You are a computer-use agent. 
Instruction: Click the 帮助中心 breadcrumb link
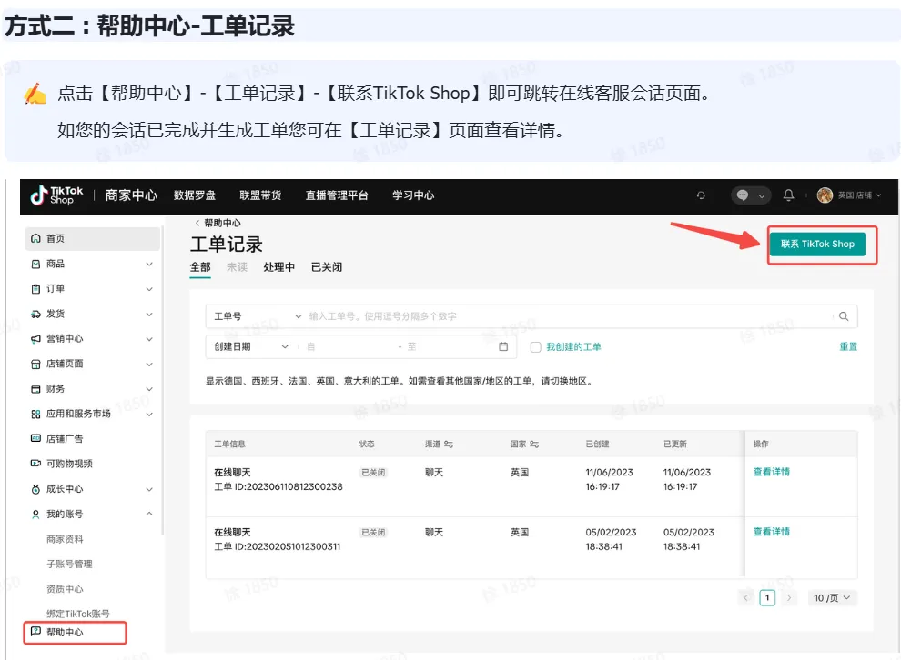click(x=222, y=223)
